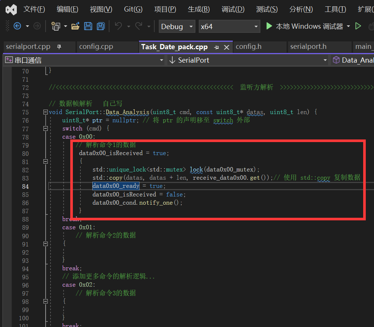Save the current file
This screenshot has height=327, width=374.
point(88,26)
